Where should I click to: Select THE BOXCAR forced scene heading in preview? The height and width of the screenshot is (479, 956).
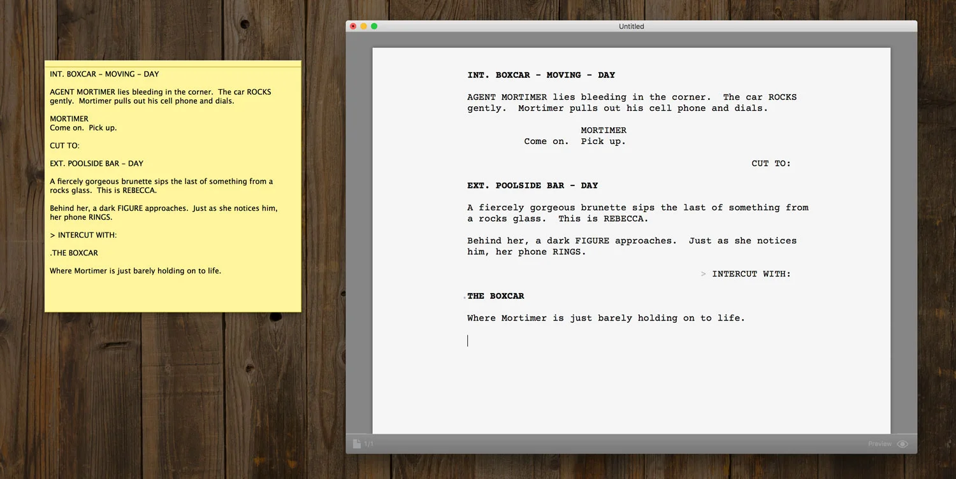[496, 296]
